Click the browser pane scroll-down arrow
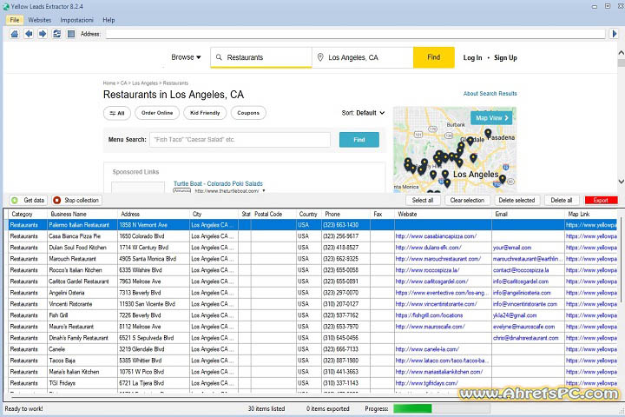The width and height of the screenshot is (625, 417). (x=621, y=182)
